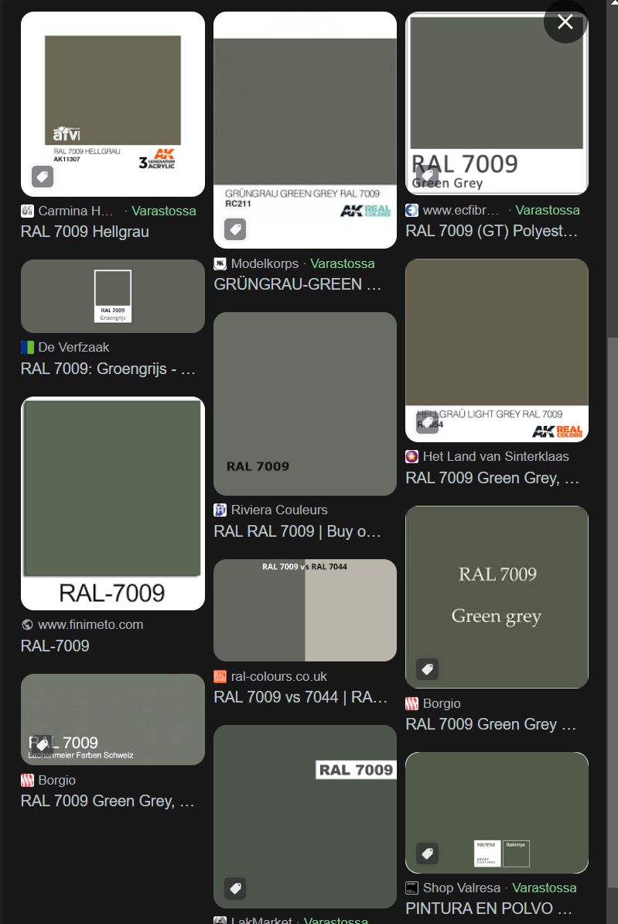Open Hellgrau Light Grey AK Real Colors thumbnail

click(497, 350)
